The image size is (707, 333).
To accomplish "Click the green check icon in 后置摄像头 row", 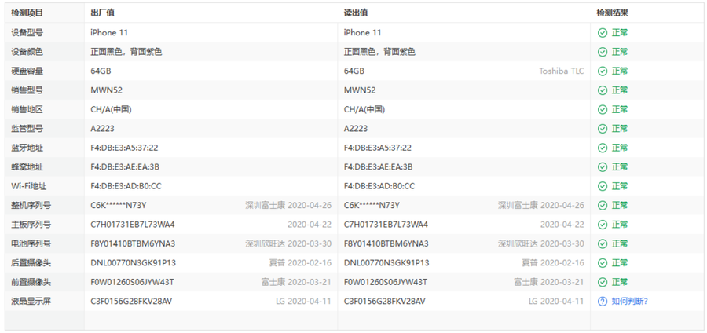I will coord(603,262).
